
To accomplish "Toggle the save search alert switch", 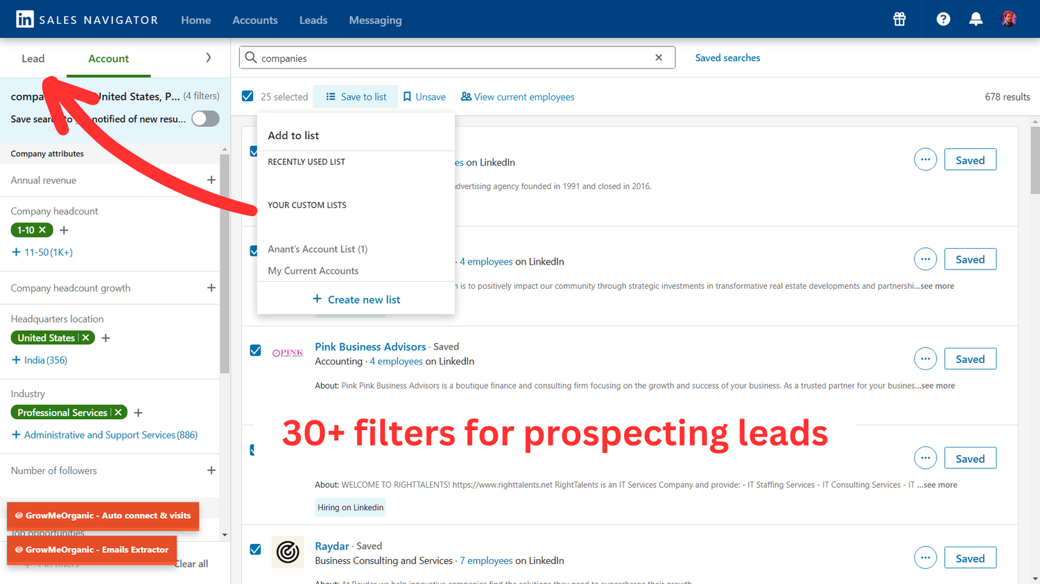I will coord(205,118).
